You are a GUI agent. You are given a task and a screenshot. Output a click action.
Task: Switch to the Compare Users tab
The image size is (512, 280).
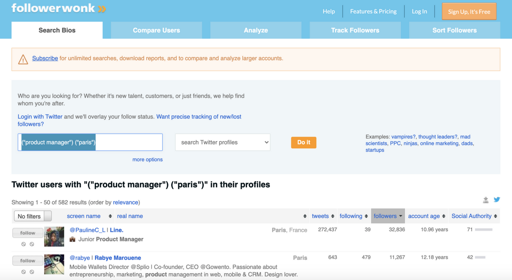tap(156, 30)
